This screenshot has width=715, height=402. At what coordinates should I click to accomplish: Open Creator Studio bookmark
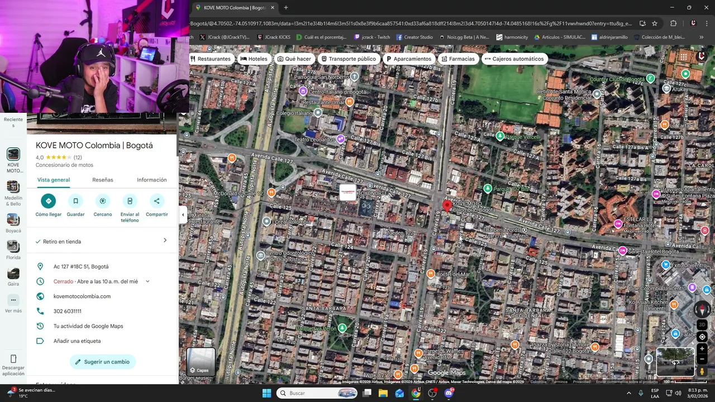tap(414, 37)
